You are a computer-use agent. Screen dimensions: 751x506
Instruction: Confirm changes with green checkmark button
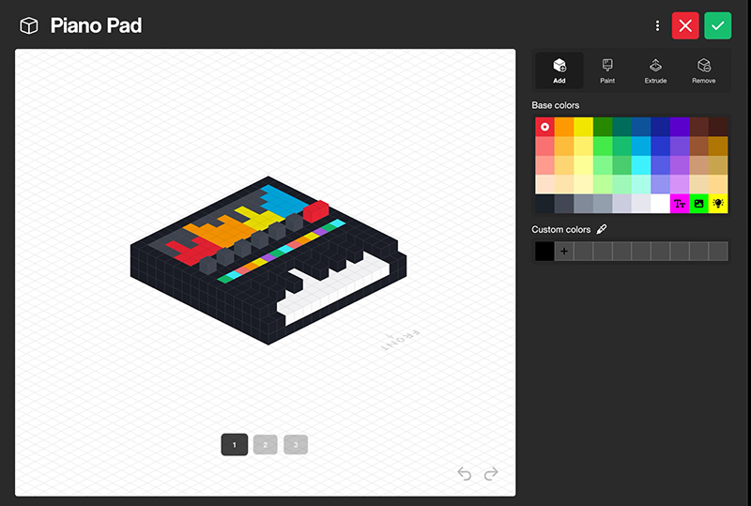pyautogui.click(x=717, y=25)
